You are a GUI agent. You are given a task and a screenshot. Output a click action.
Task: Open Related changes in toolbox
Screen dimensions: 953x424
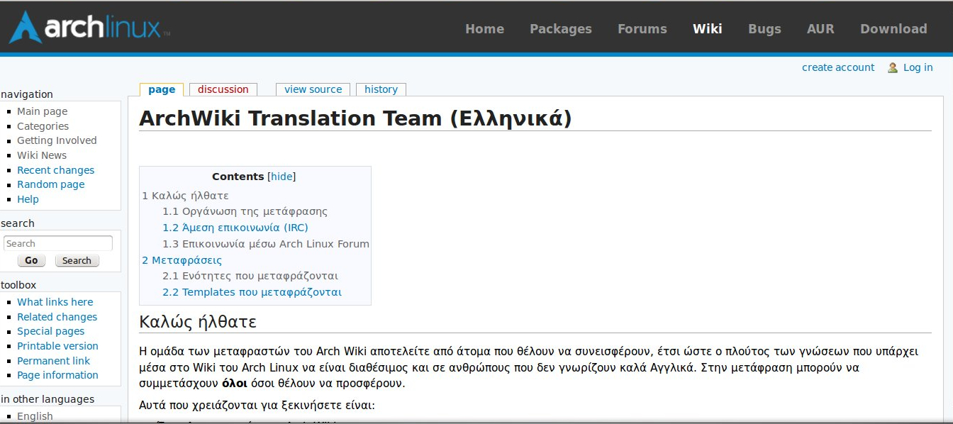[57, 317]
